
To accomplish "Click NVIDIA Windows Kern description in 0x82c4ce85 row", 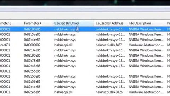I will tap(146, 87).
